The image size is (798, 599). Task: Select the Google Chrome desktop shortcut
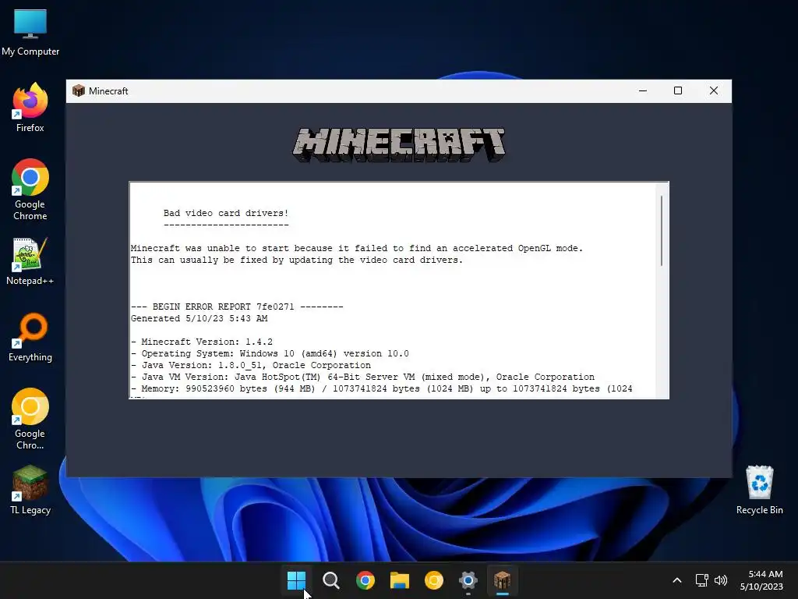(30, 190)
